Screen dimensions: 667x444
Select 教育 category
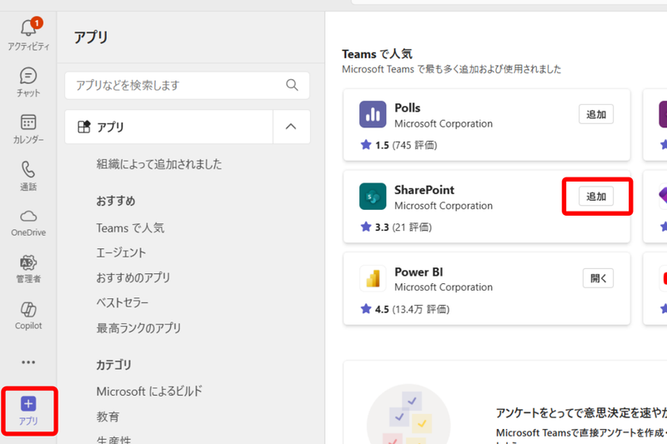(x=108, y=417)
